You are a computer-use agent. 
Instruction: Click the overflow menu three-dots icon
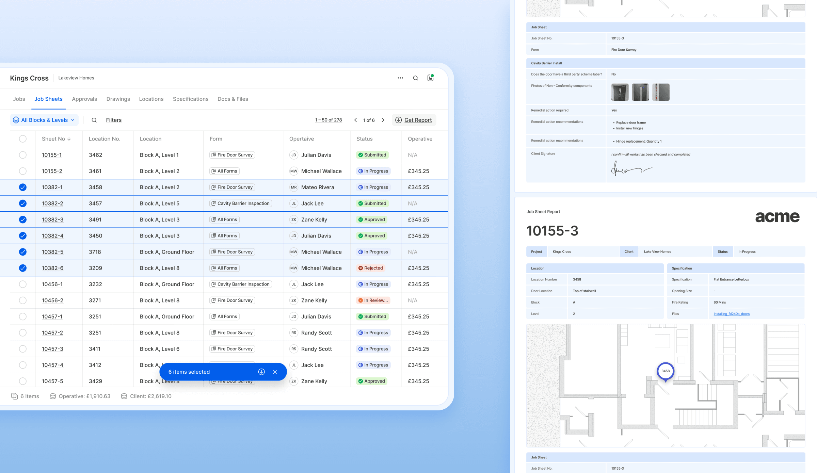(x=400, y=78)
